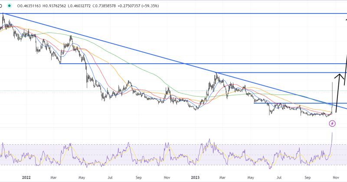Click the +0.27507357 (+59.35%) change value
This screenshot has width=347, height=182.
coord(138,6)
